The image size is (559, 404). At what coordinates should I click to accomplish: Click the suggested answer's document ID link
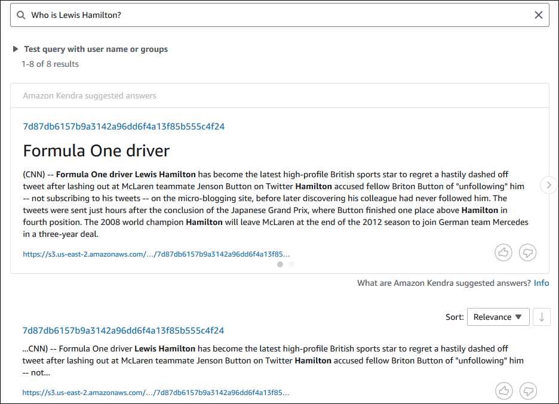tap(123, 127)
